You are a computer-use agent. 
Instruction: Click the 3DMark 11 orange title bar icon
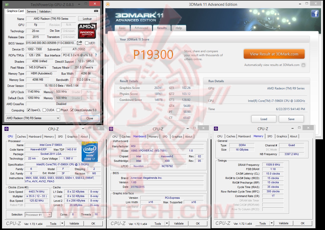tap(108, 4)
